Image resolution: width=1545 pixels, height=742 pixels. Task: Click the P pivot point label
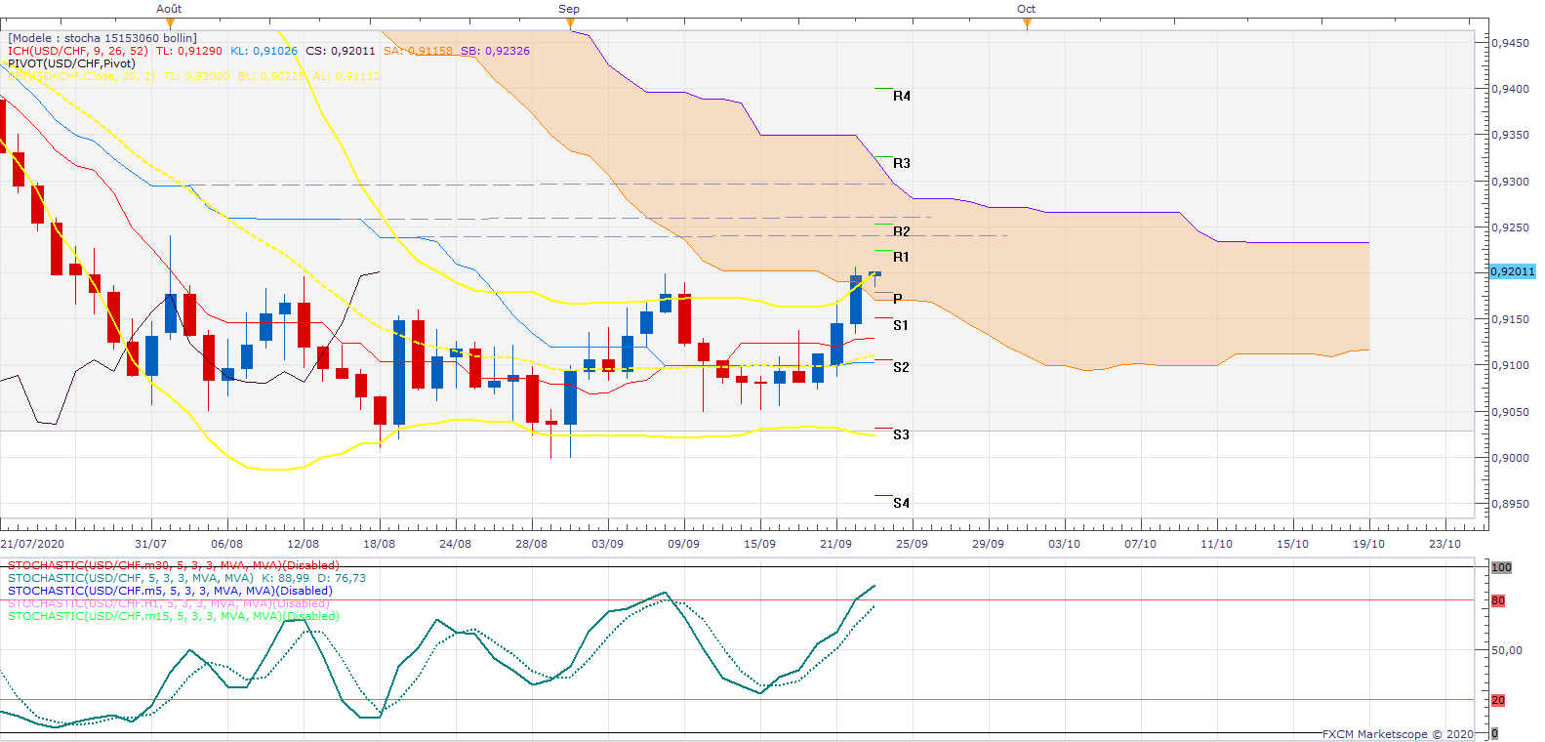pyautogui.click(x=898, y=299)
